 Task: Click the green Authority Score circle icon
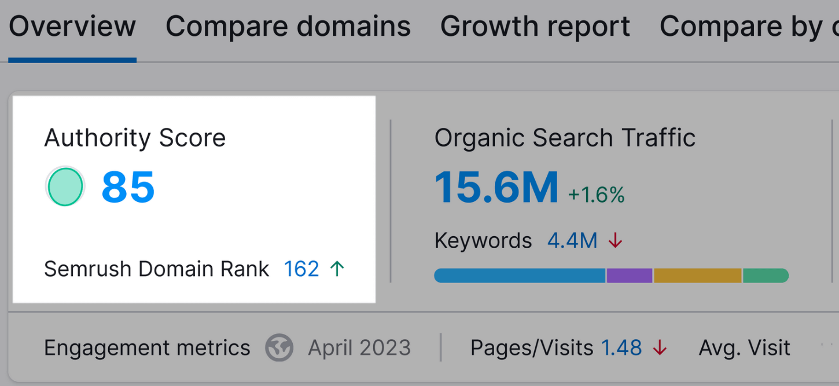(x=65, y=186)
